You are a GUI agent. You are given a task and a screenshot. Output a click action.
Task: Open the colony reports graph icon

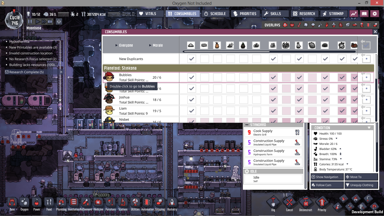point(354,14)
